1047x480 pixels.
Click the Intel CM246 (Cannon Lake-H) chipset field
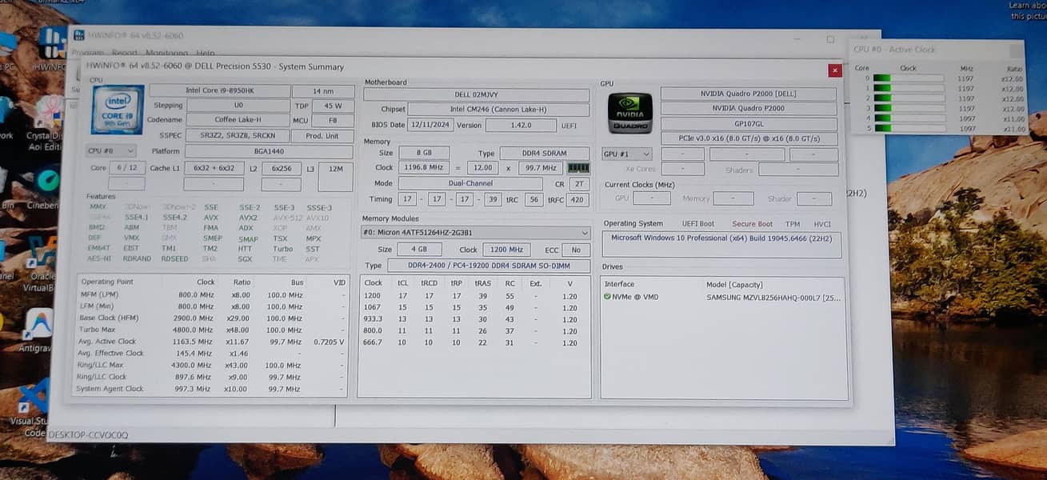(x=498, y=110)
